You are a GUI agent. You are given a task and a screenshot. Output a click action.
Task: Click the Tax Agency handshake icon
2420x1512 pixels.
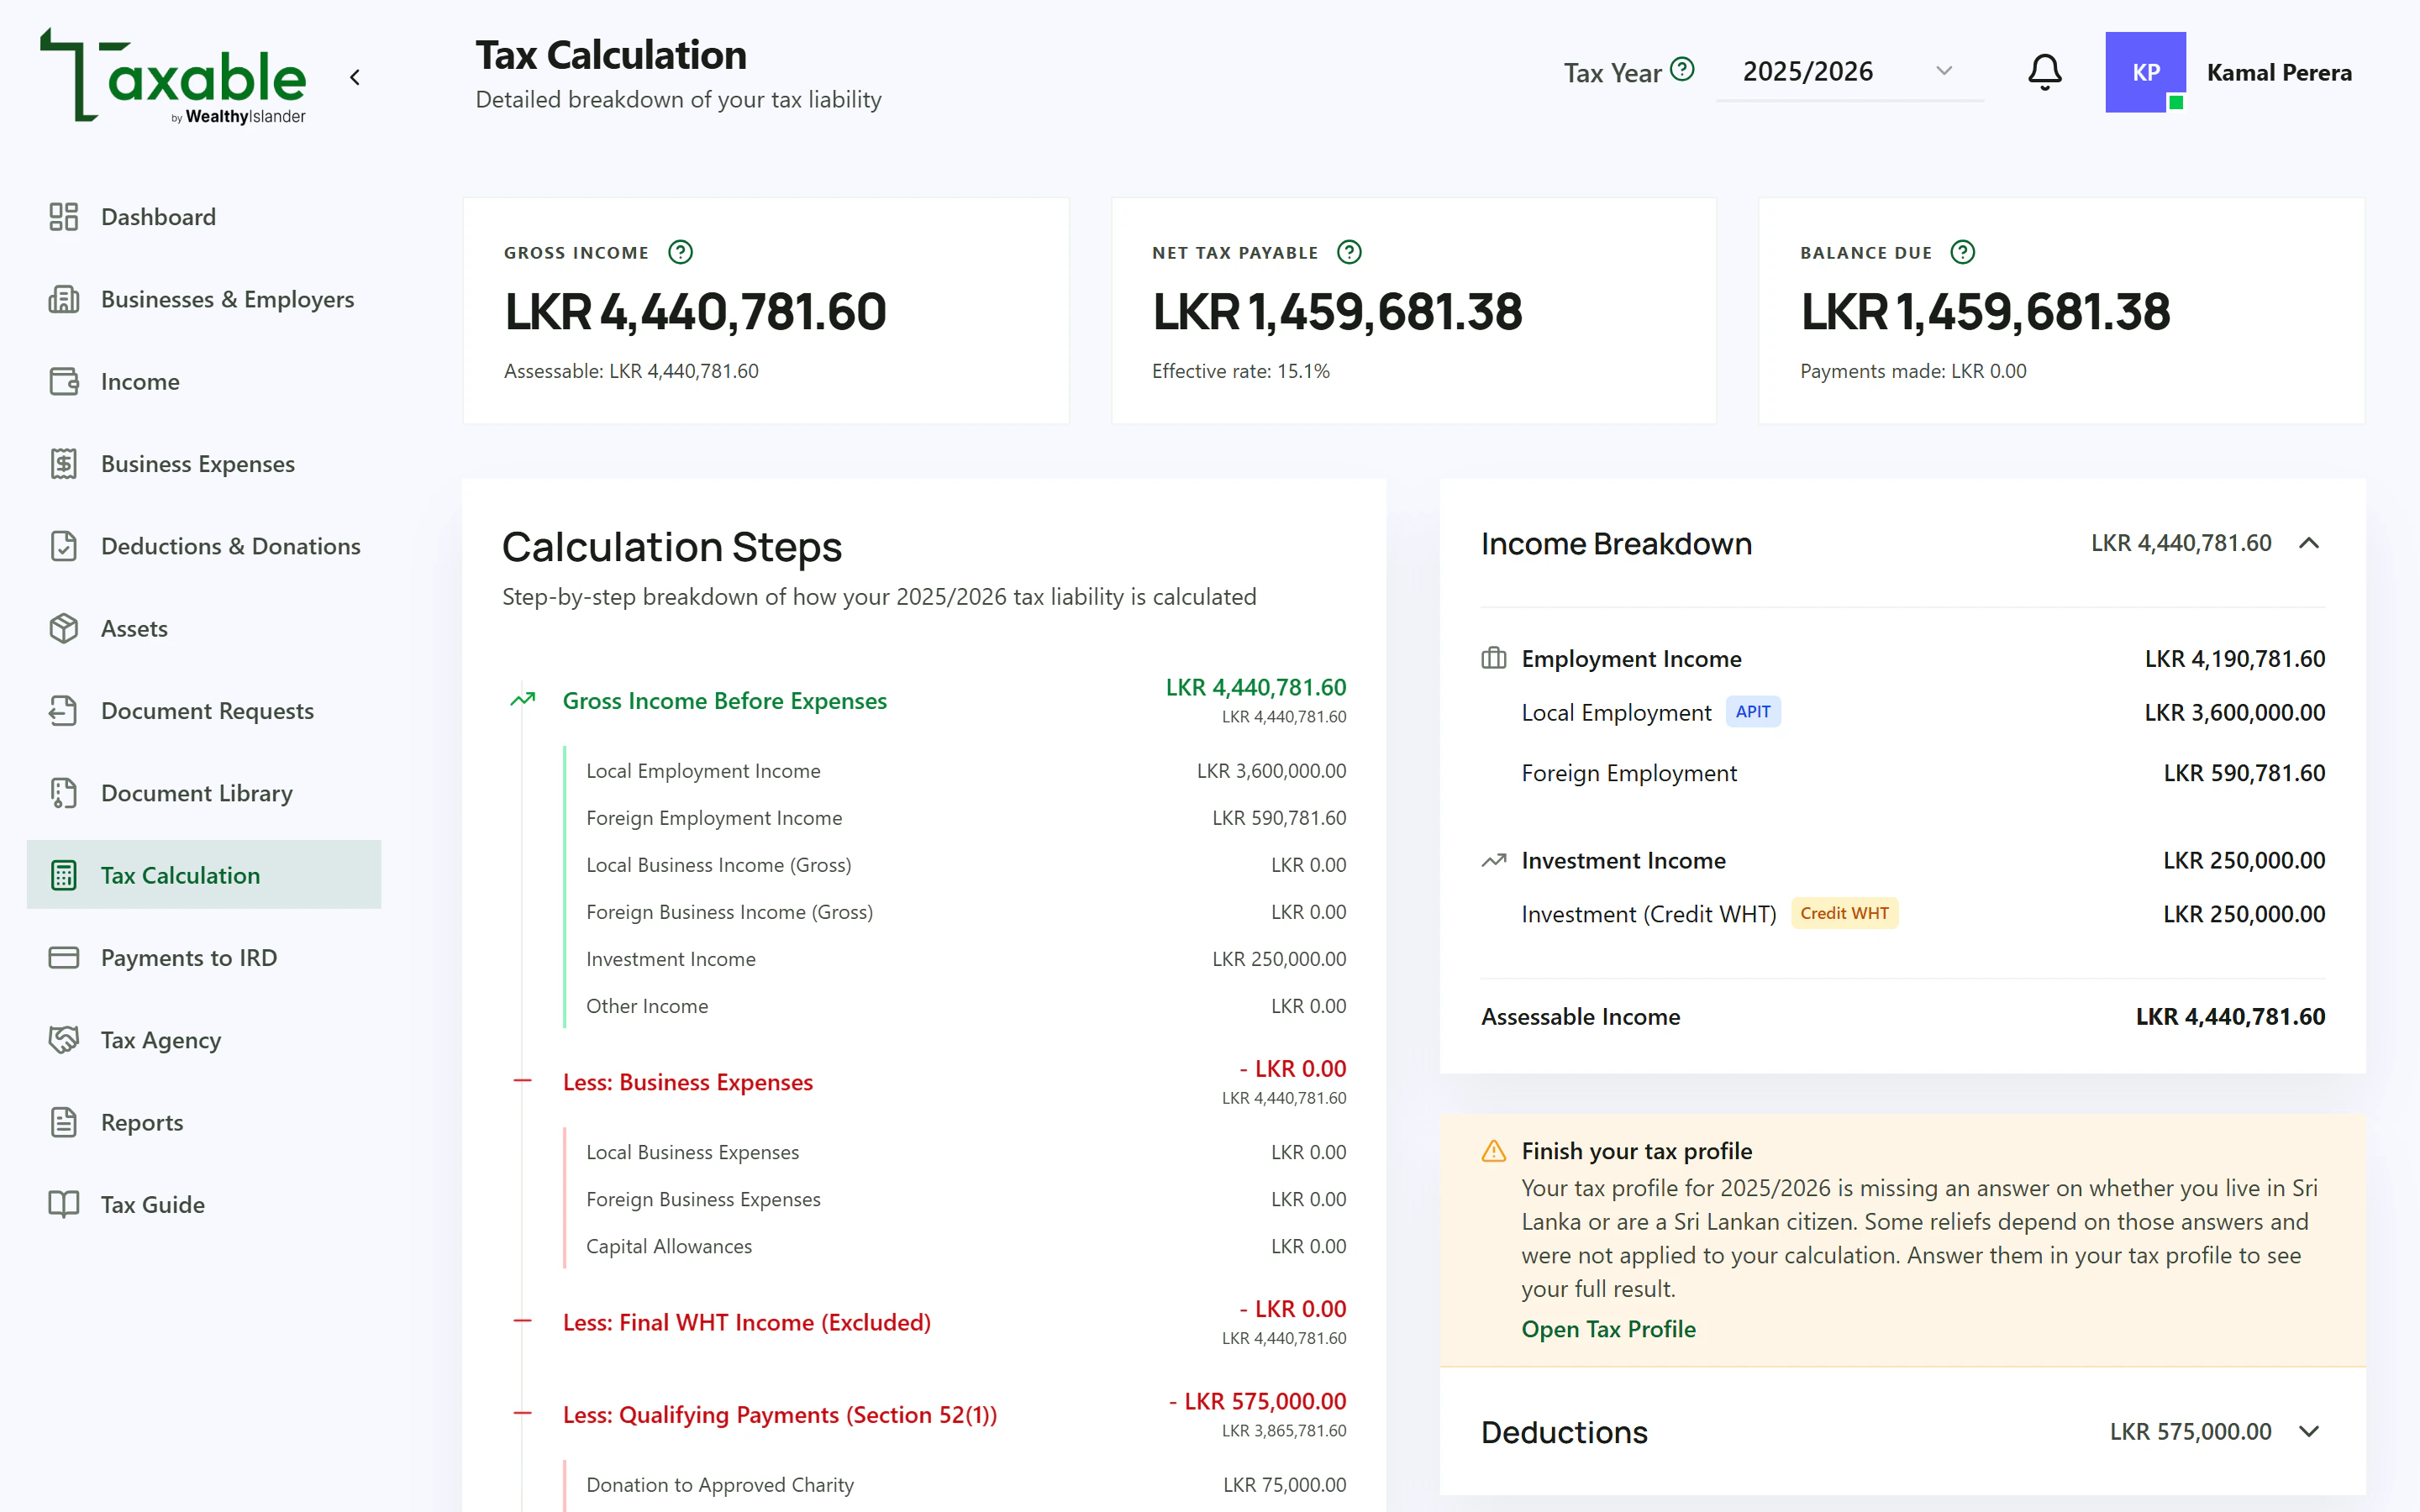pos(64,1040)
